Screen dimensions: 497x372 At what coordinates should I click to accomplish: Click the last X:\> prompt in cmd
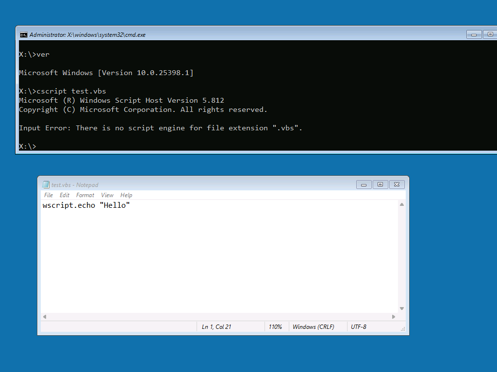coord(28,146)
